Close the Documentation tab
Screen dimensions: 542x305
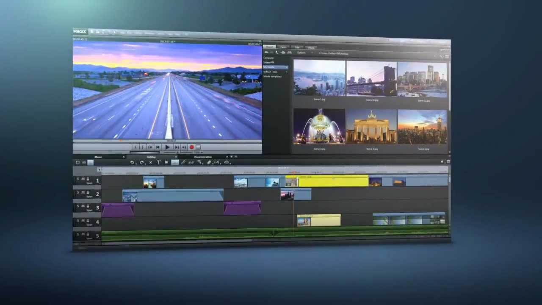pyautogui.click(x=227, y=157)
